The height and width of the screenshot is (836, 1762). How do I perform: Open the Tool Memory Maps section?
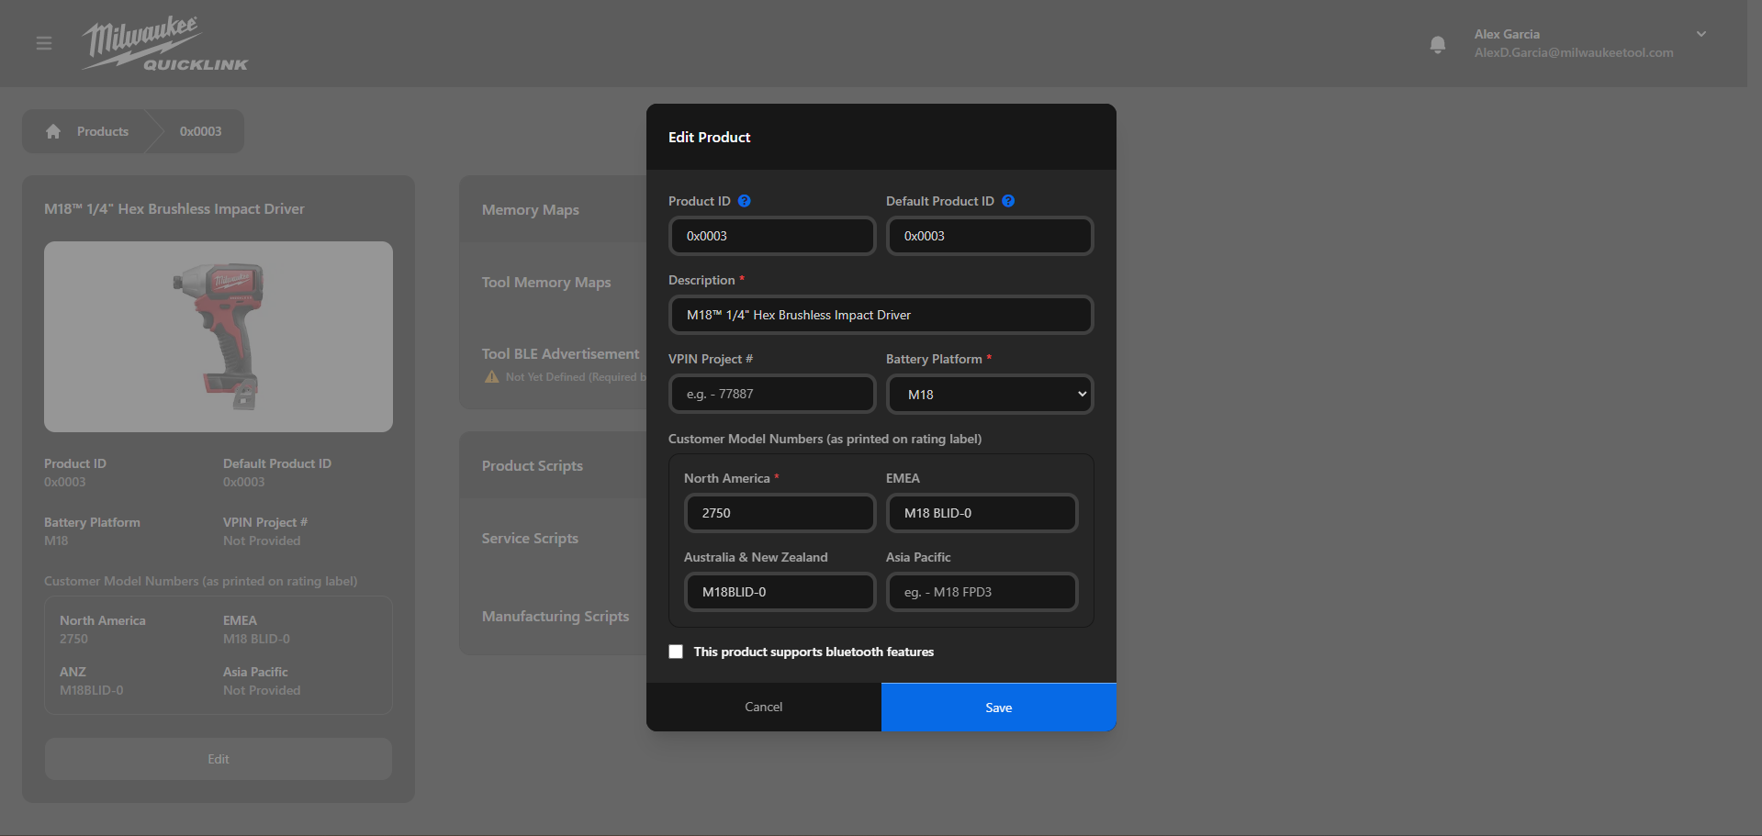click(546, 282)
